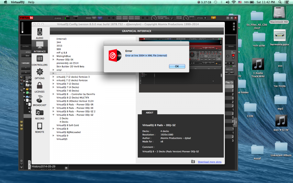This screenshot has width=293, height=183.
Task: Open the Options gear section
Action: click(x=40, y=74)
